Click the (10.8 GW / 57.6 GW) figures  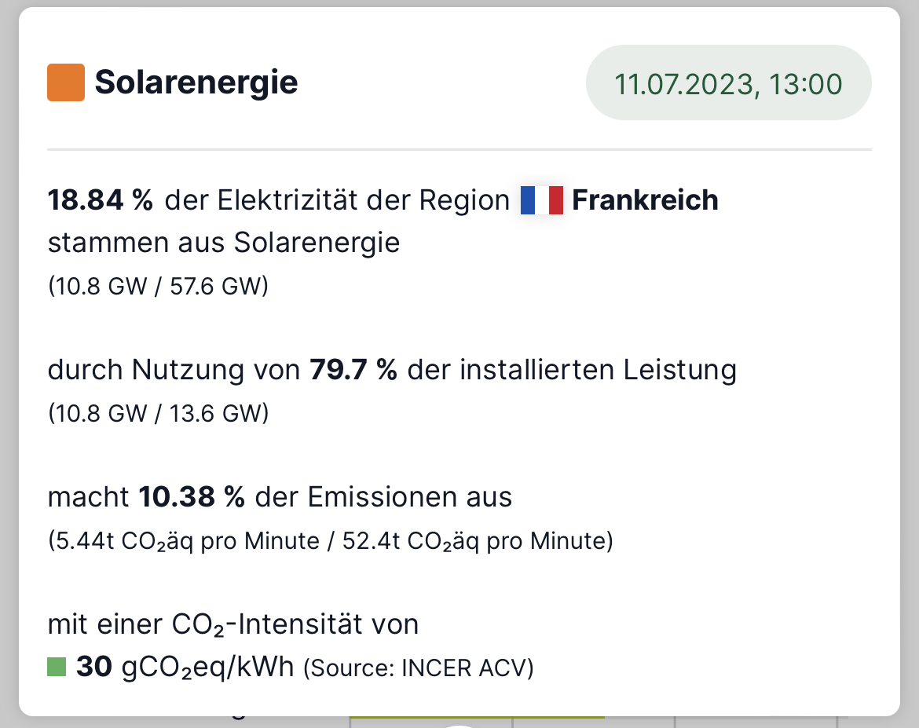point(158,286)
